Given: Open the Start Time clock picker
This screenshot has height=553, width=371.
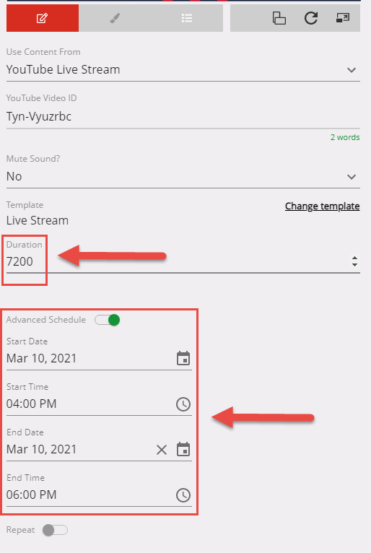Looking at the screenshot, I should coord(183,404).
